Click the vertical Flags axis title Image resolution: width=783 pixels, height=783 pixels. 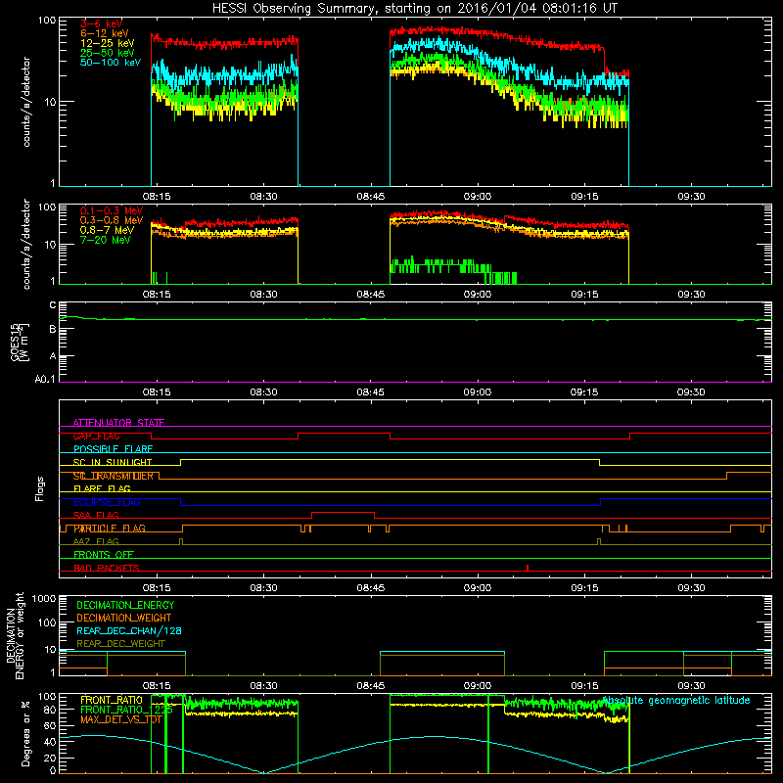[40, 488]
